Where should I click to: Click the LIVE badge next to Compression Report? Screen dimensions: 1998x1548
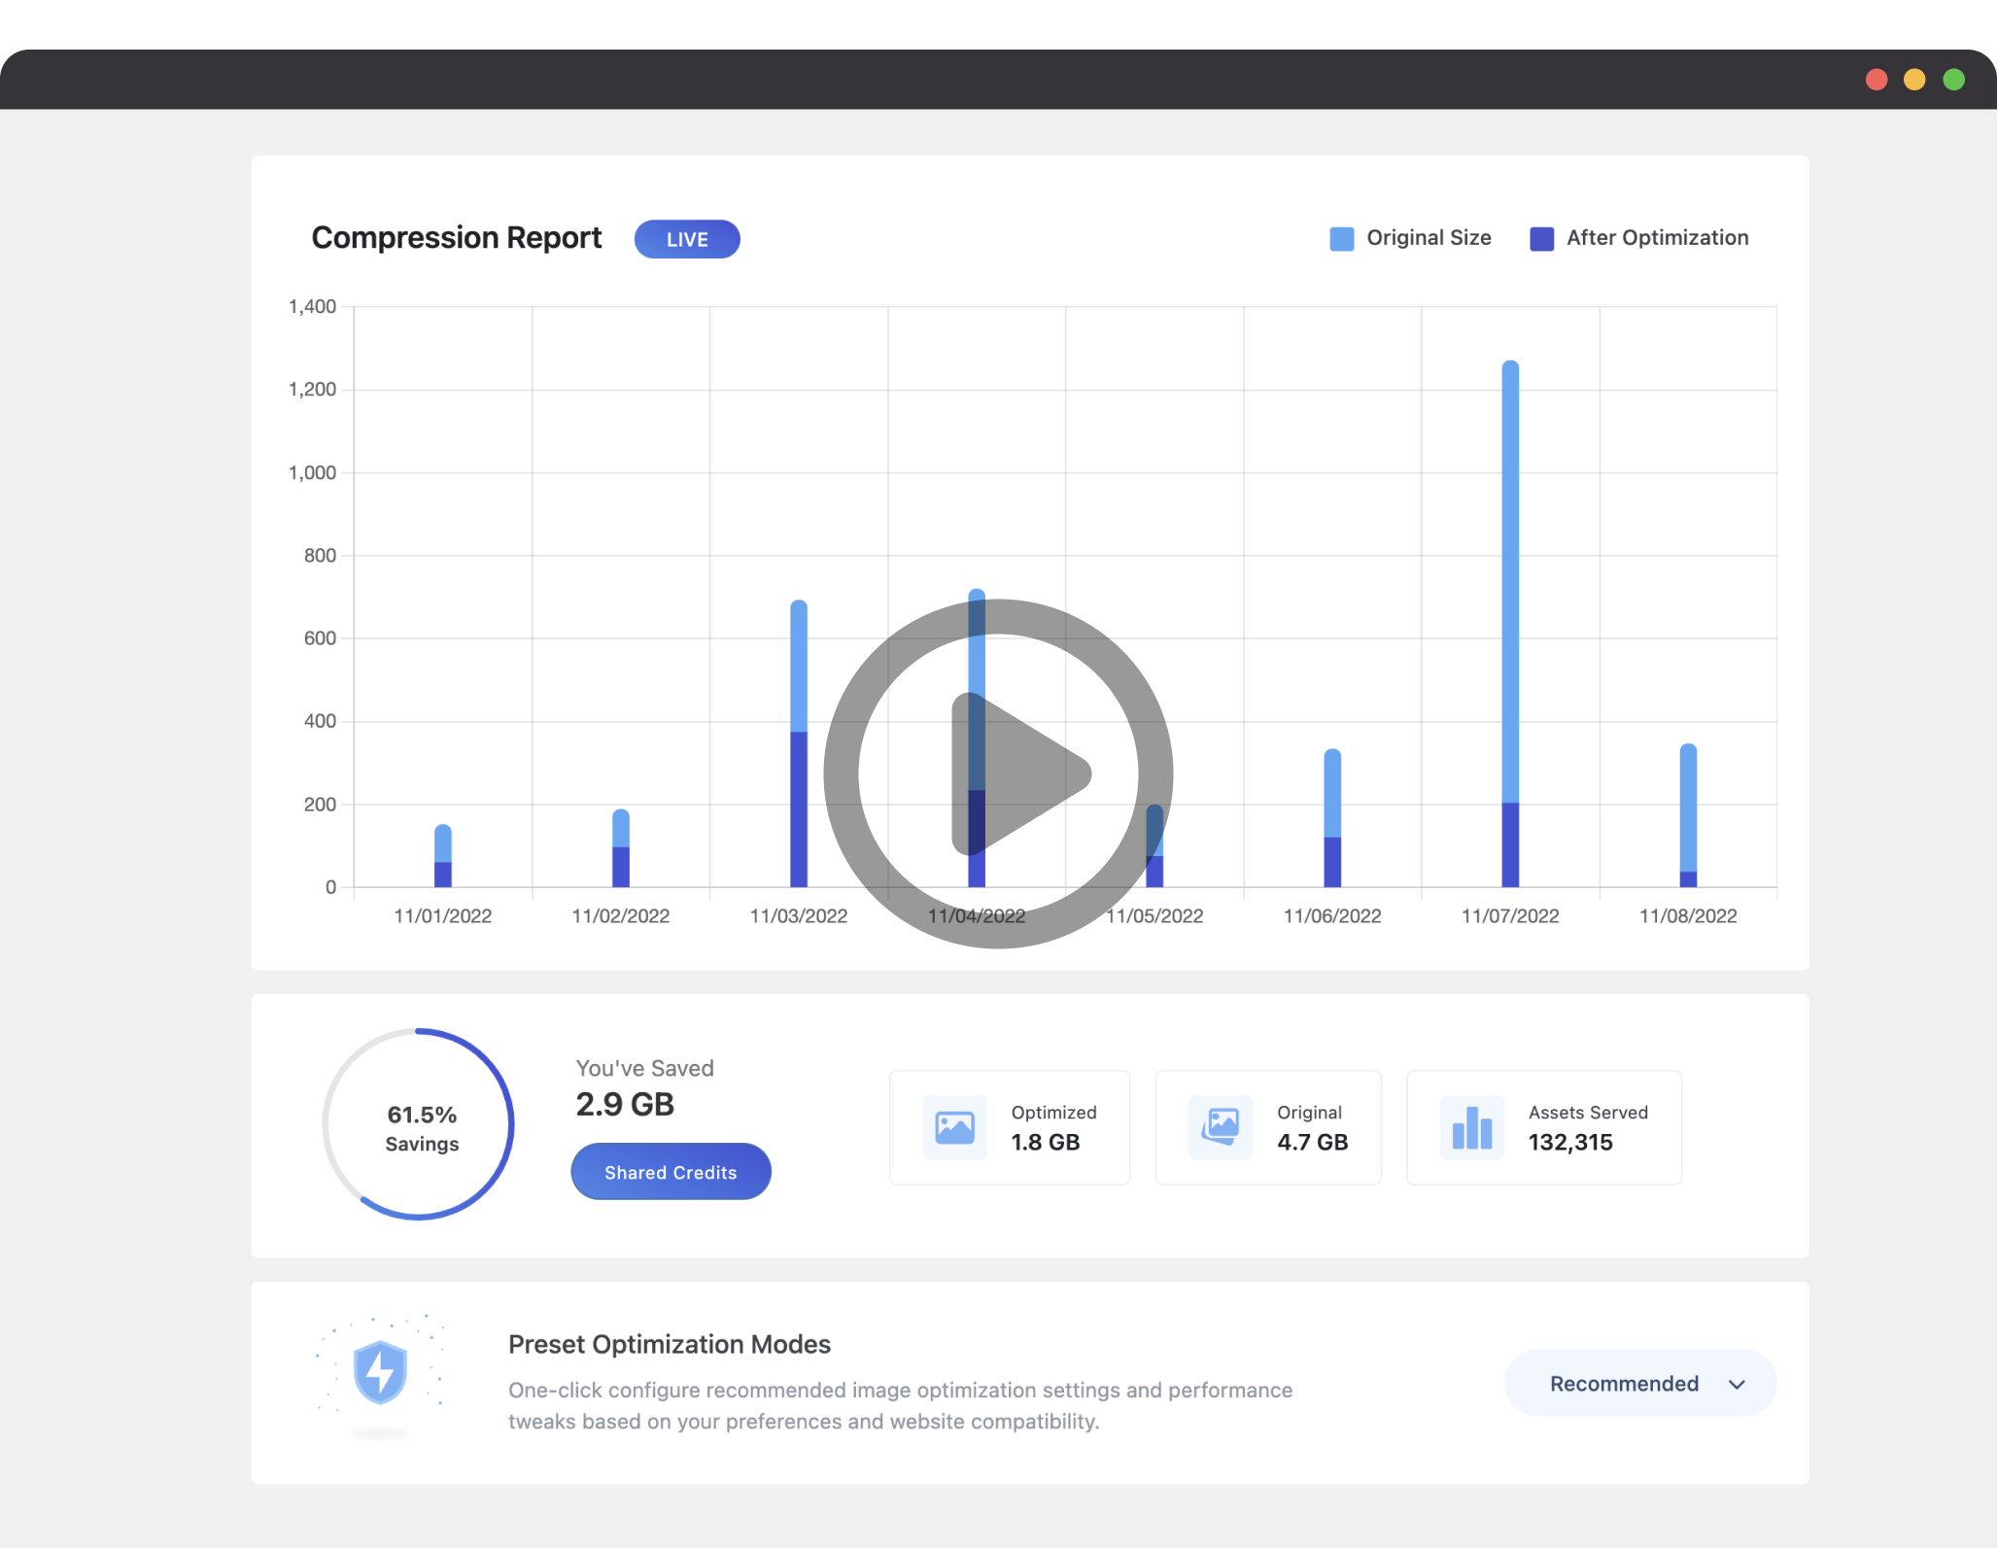(x=687, y=239)
